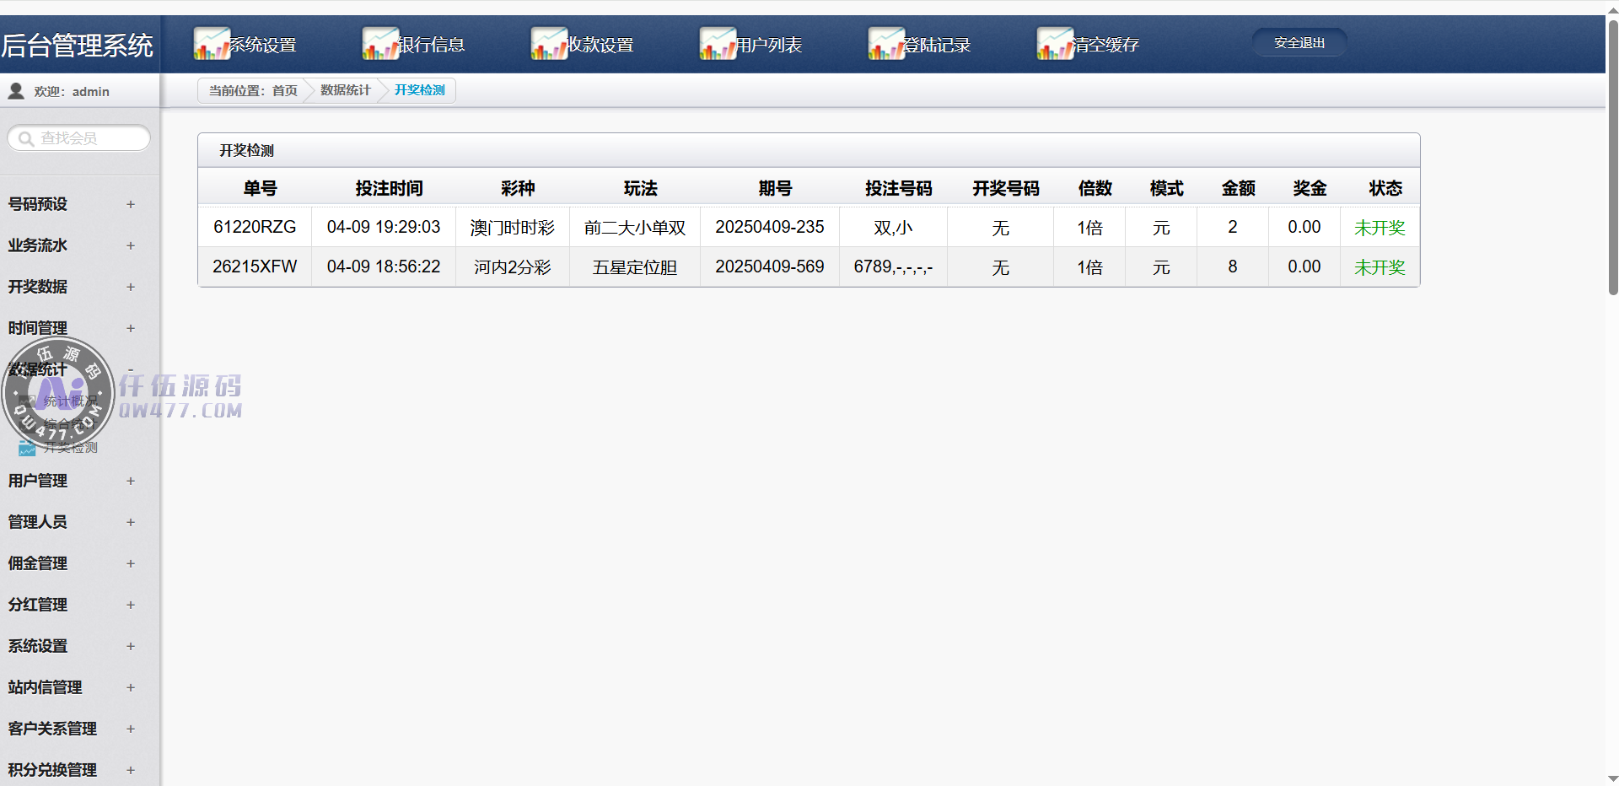Click the 用户列表 chart icon

[717, 44]
